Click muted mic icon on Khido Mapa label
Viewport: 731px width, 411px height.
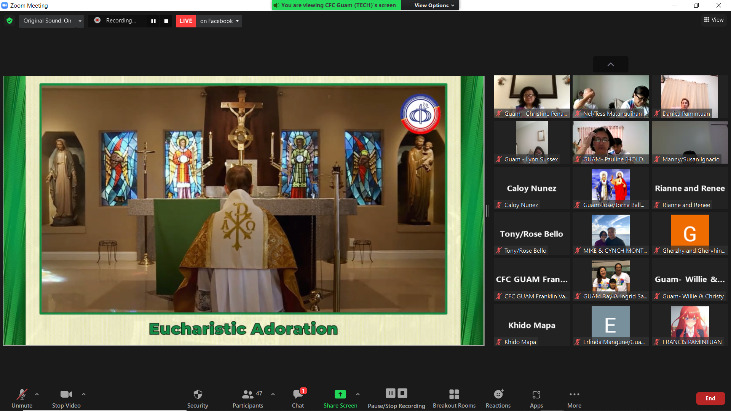pos(499,342)
